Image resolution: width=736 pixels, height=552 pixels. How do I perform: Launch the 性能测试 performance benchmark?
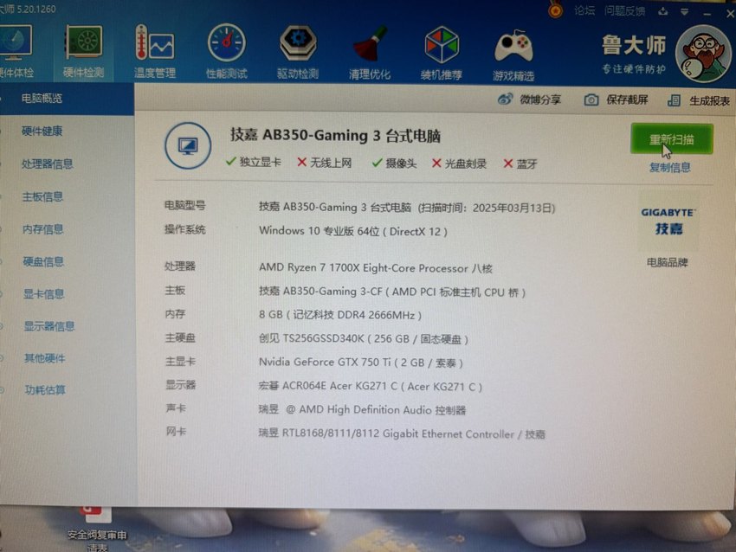coord(227,52)
